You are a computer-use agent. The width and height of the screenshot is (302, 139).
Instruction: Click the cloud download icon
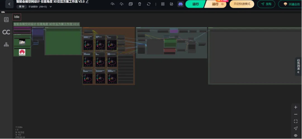coord(122,4)
